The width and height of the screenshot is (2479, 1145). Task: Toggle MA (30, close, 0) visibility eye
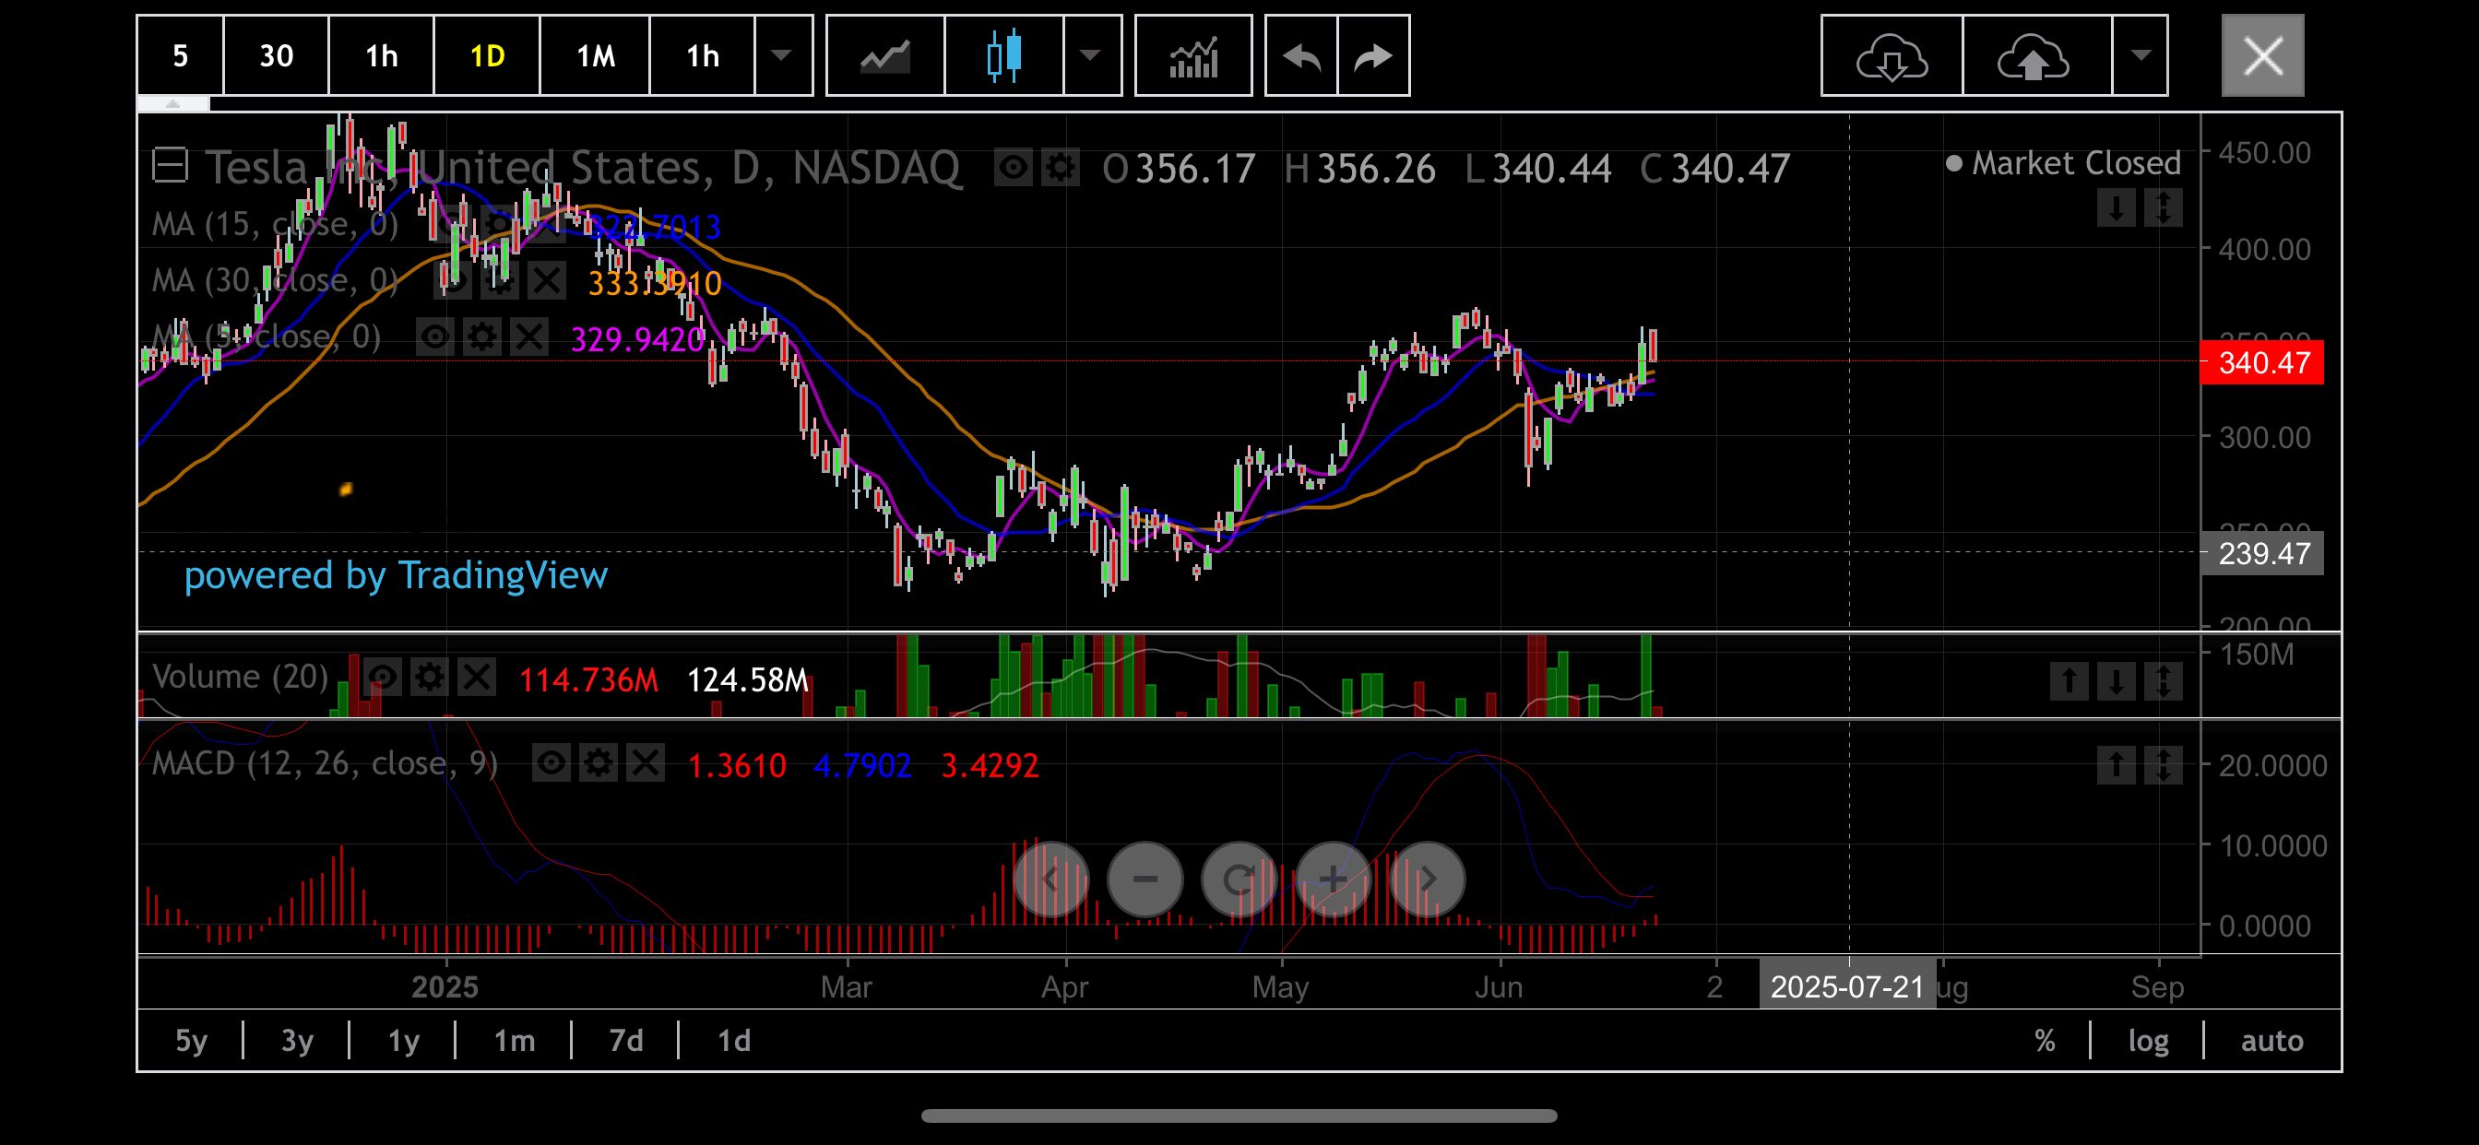[453, 282]
